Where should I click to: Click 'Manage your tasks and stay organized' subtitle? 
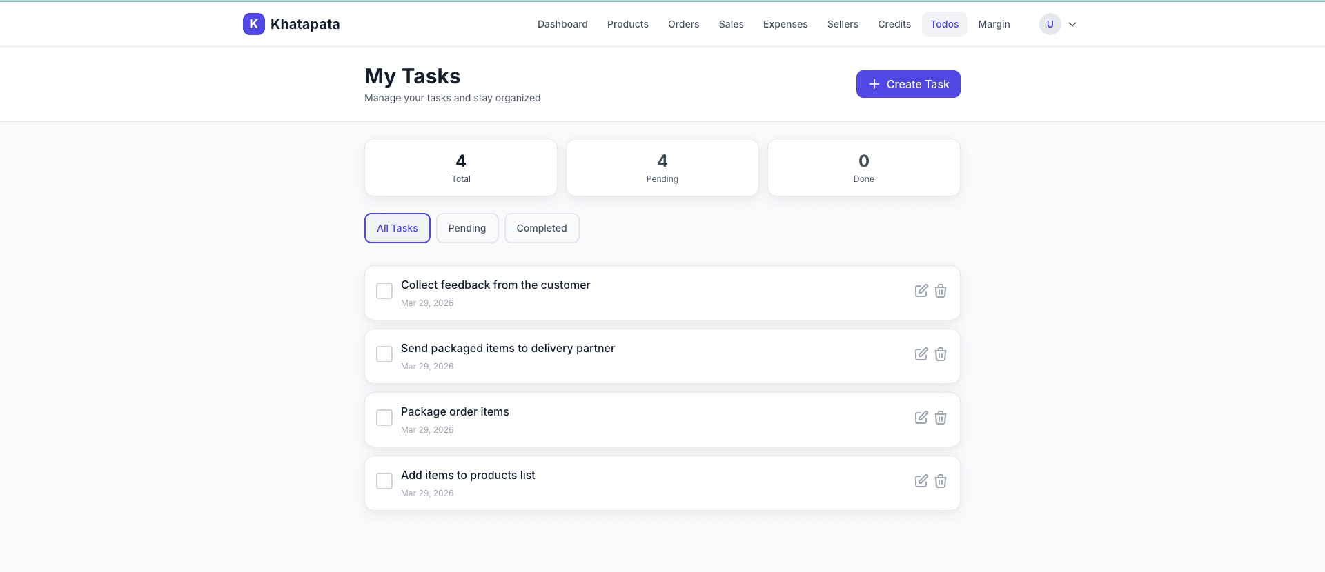[x=453, y=98]
